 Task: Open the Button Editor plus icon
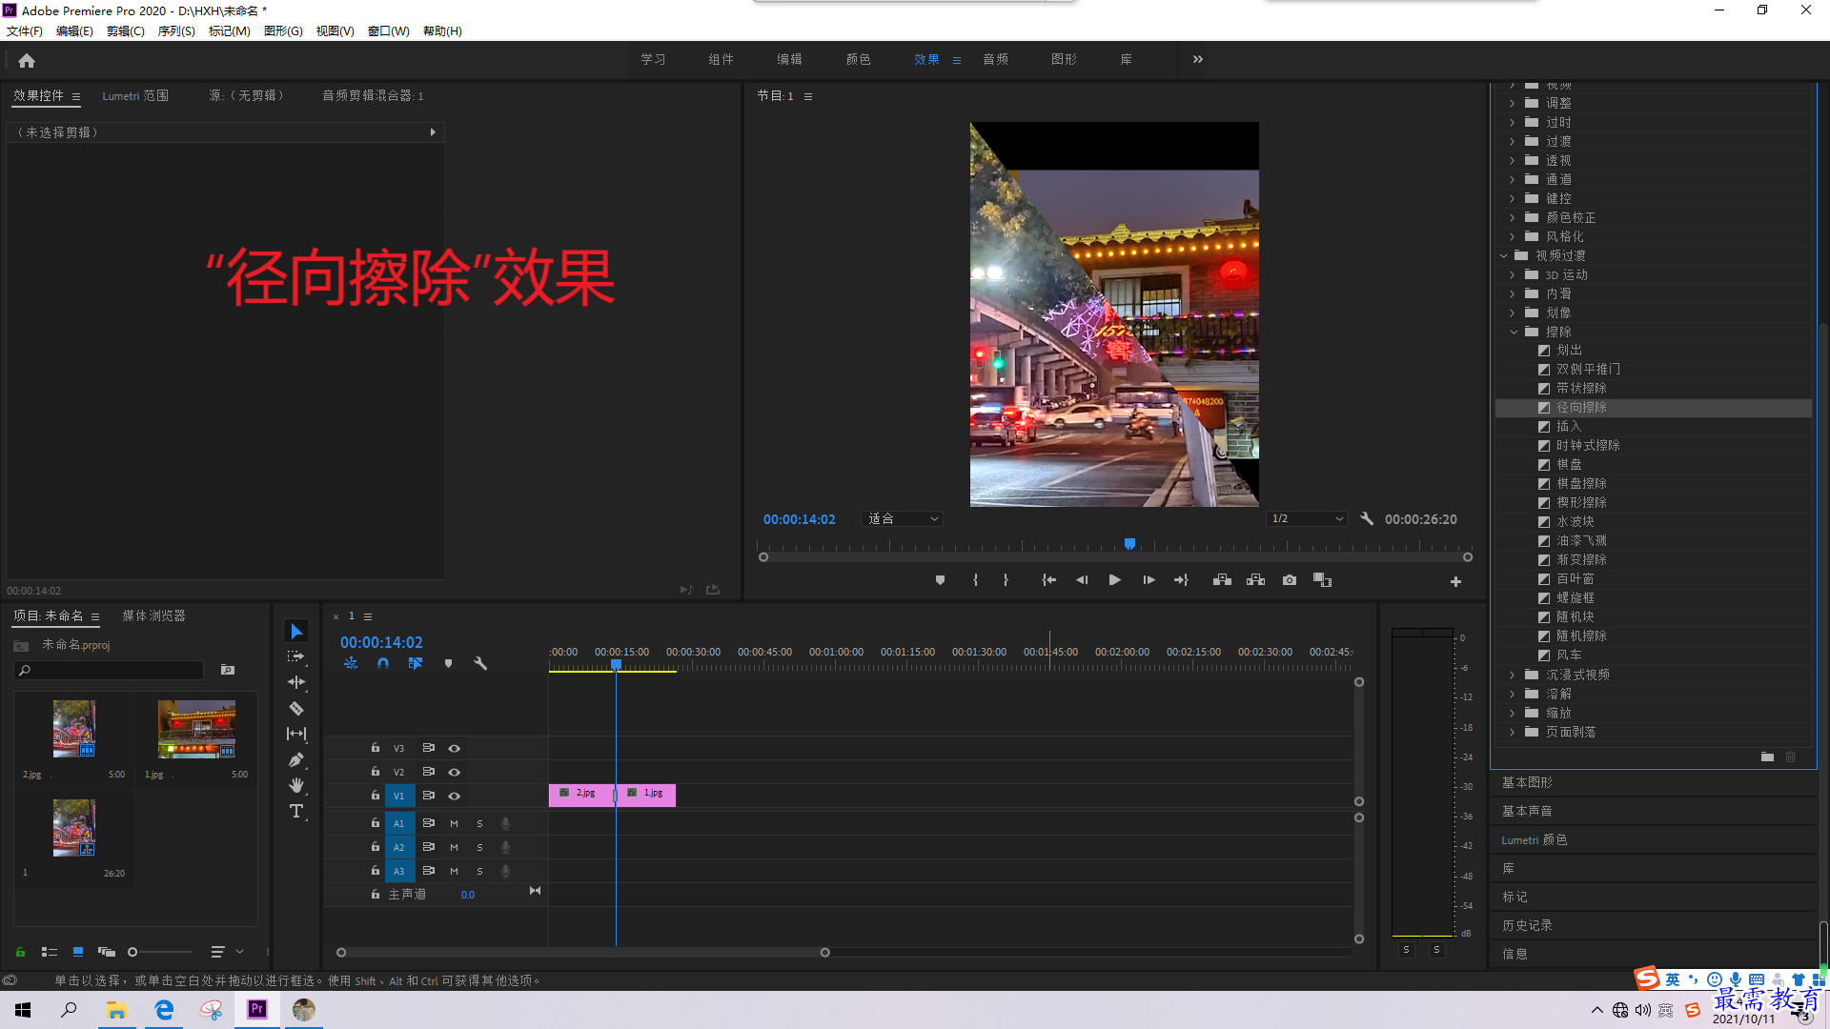click(x=1455, y=581)
